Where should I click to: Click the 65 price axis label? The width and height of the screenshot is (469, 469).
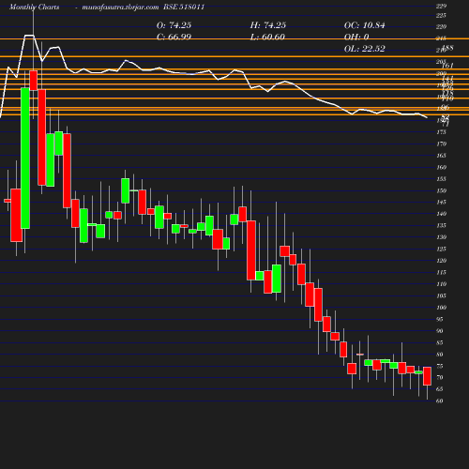[440, 389]
